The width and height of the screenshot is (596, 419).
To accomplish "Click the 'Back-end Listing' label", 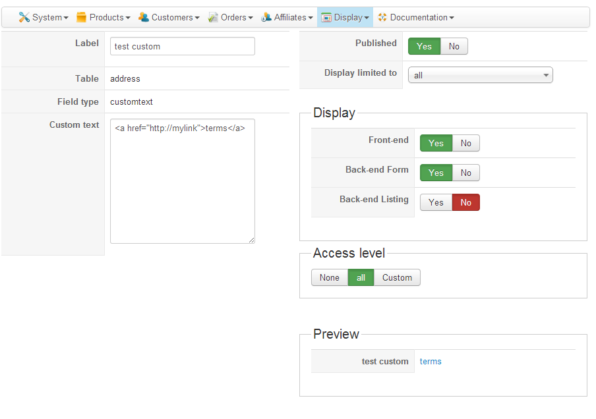I will pyautogui.click(x=374, y=199).
